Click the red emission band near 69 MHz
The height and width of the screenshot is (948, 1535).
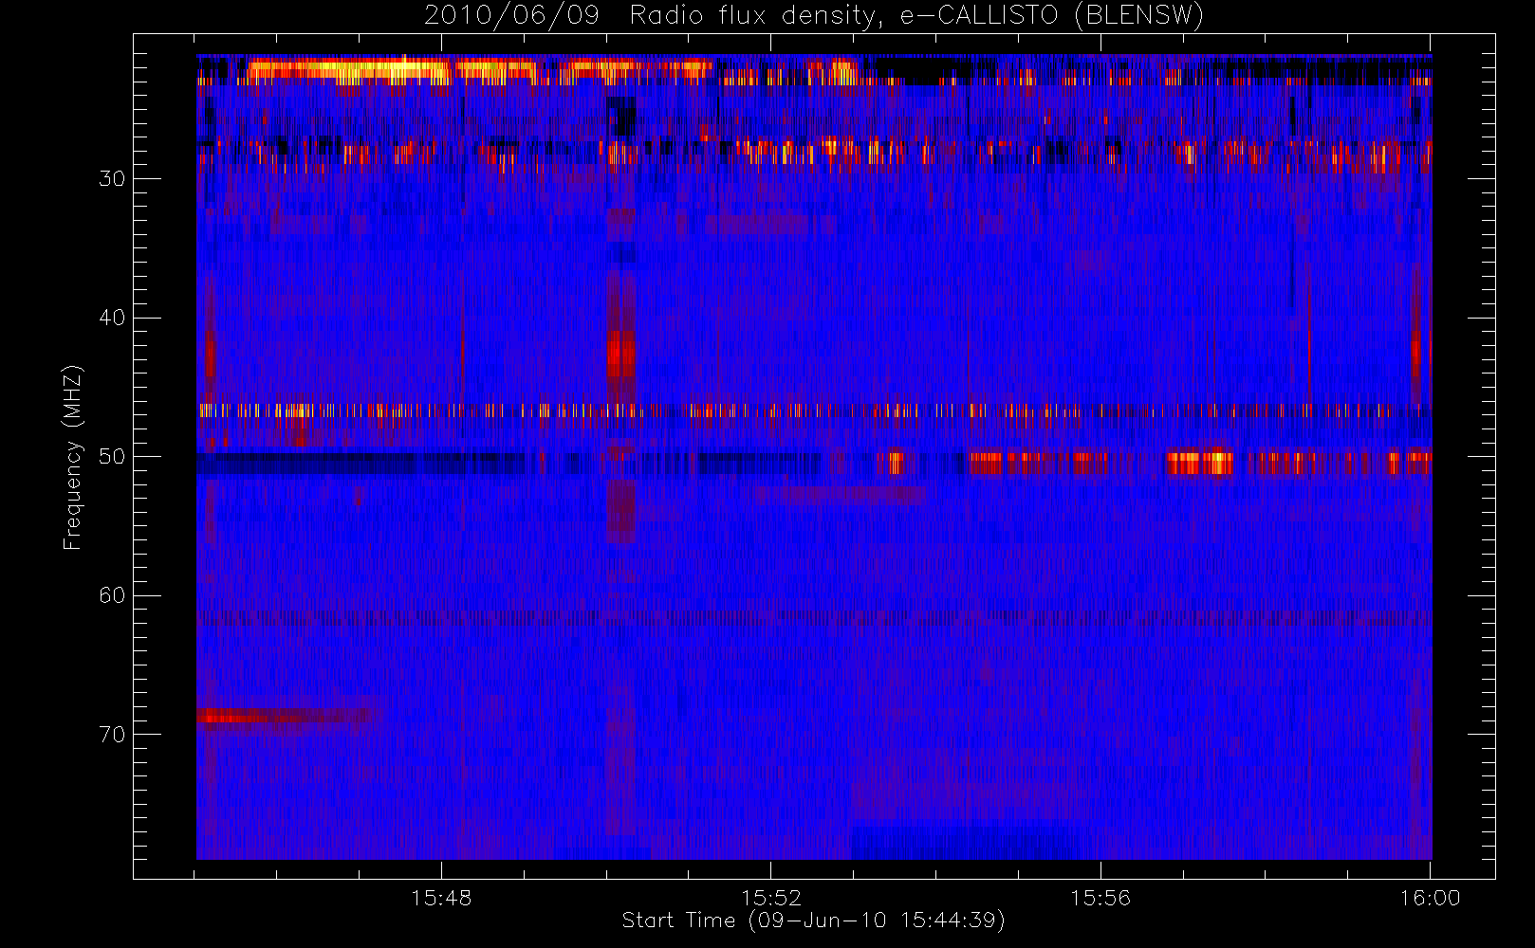pyautogui.click(x=285, y=717)
